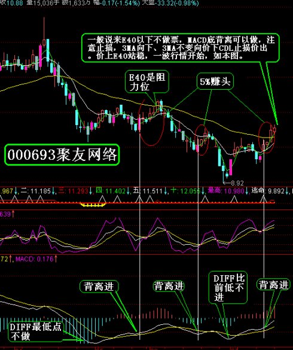Select the 000693聚友网络 stock name label
This screenshot has height=350, width=293.
point(62,155)
